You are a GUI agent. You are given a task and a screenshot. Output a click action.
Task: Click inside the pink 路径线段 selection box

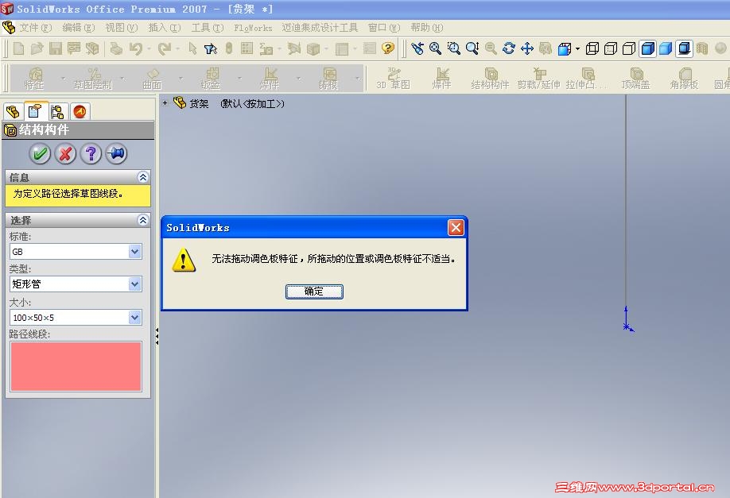click(76, 365)
